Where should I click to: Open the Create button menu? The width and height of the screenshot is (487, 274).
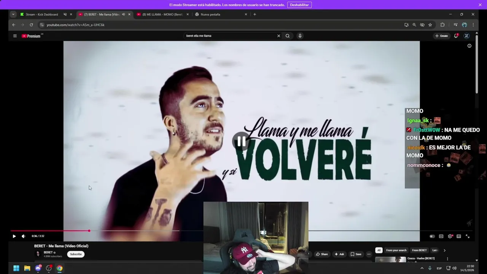click(442, 36)
